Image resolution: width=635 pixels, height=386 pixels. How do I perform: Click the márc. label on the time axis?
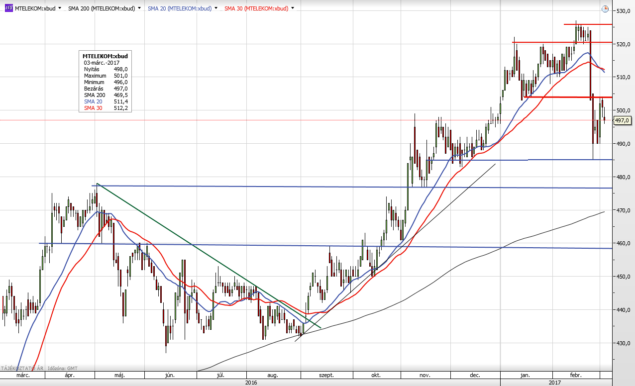tap(23, 376)
